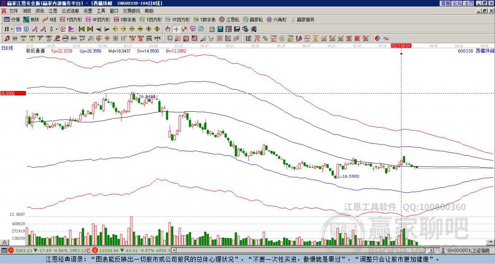Open the P数字表 number table
This screenshot has height=264, width=495.
pos(125,19)
